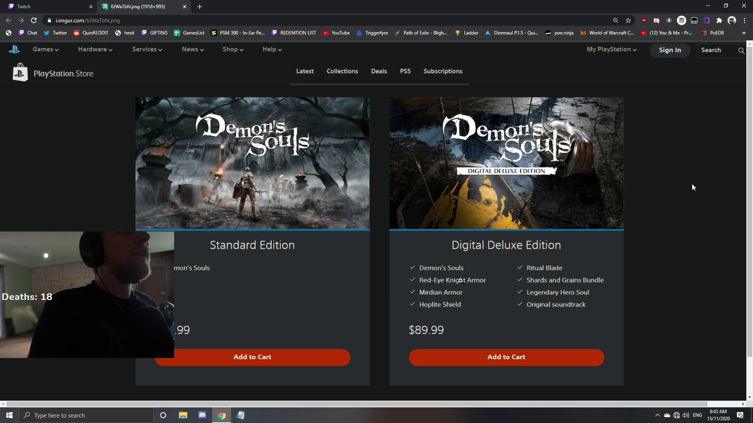Expand the News menu
The height and width of the screenshot is (423, 753).
pyautogui.click(x=193, y=49)
